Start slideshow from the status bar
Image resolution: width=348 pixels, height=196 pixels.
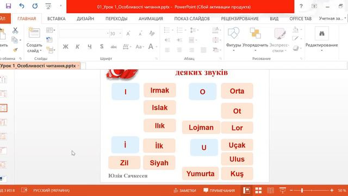click(283, 190)
